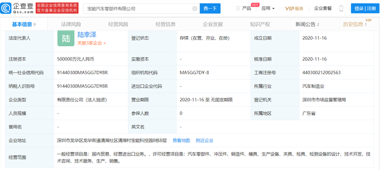
Task: Switch to the 企业发展 tab
Action: [x=213, y=24]
